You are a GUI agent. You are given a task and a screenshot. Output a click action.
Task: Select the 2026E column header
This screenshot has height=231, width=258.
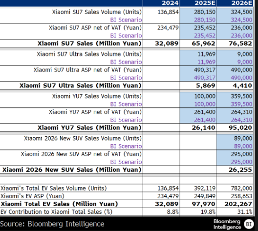(x=242, y=3)
